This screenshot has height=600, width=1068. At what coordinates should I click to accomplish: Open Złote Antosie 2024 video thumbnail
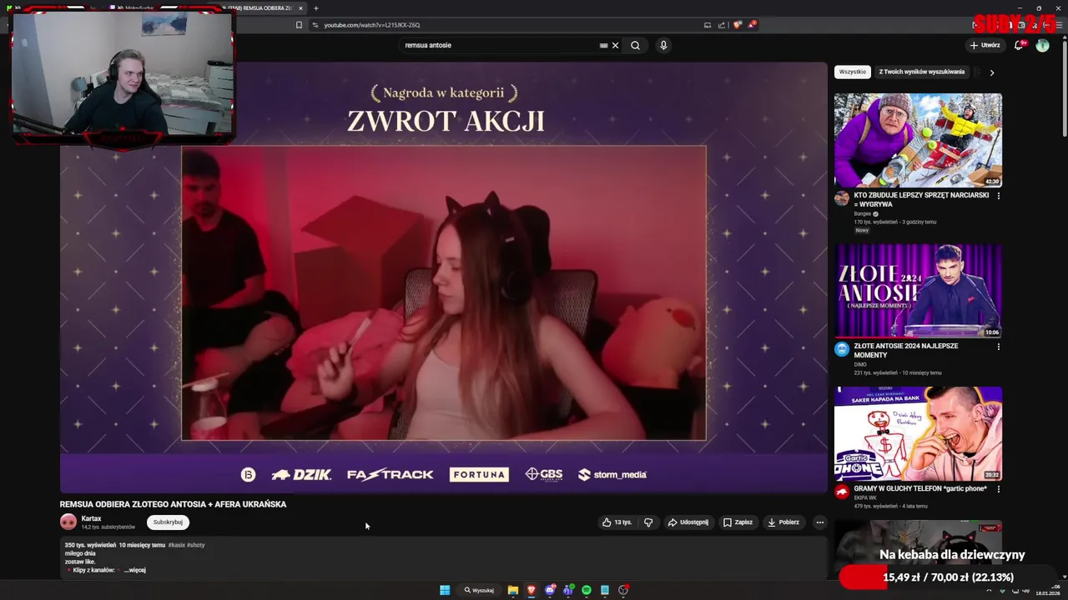click(918, 291)
